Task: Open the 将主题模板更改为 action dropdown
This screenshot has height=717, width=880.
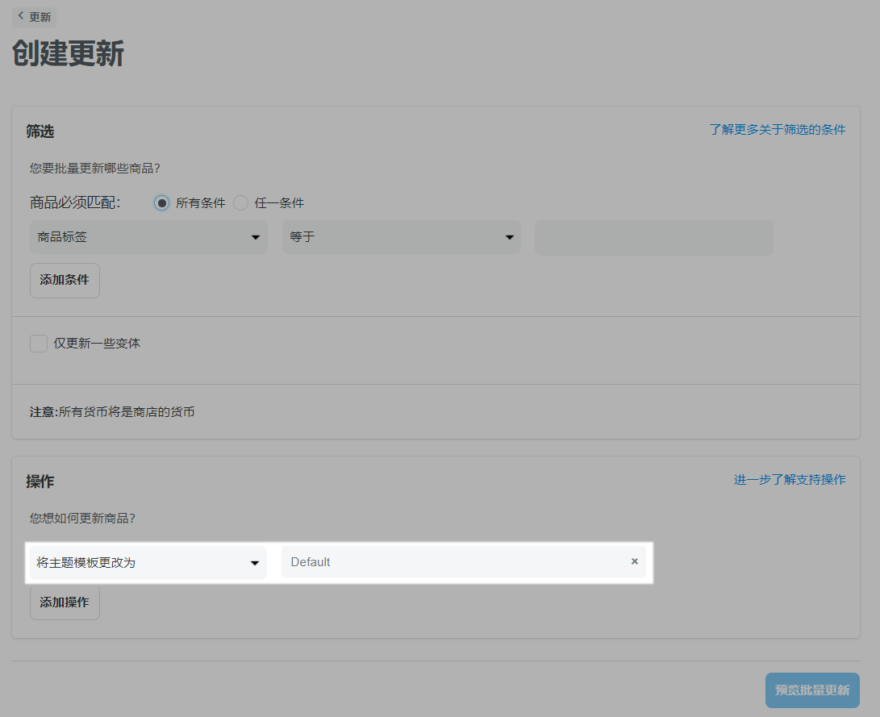Action: point(148,563)
